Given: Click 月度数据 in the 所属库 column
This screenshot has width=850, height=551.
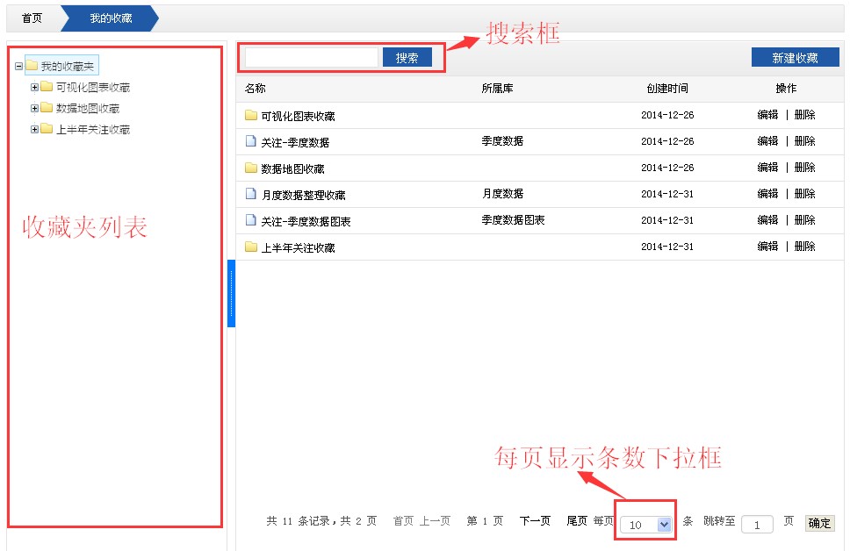Looking at the screenshot, I should [502, 193].
